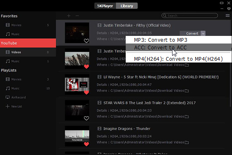The width and height of the screenshot is (232, 155).
Task: Select the YouTube section header
Action: click(x=28, y=43)
